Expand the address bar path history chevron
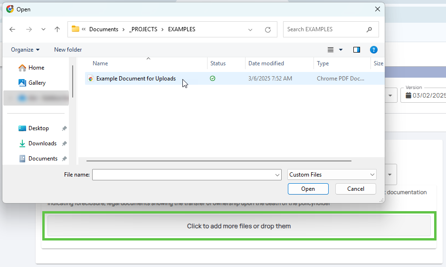446x267 pixels. [250, 29]
